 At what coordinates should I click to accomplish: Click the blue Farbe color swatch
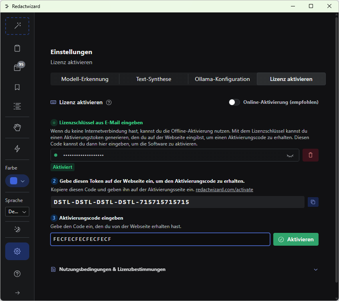pos(14,181)
